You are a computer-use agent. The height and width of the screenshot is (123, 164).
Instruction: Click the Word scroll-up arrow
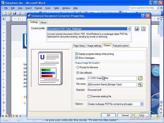pyautogui.click(x=161, y=19)
